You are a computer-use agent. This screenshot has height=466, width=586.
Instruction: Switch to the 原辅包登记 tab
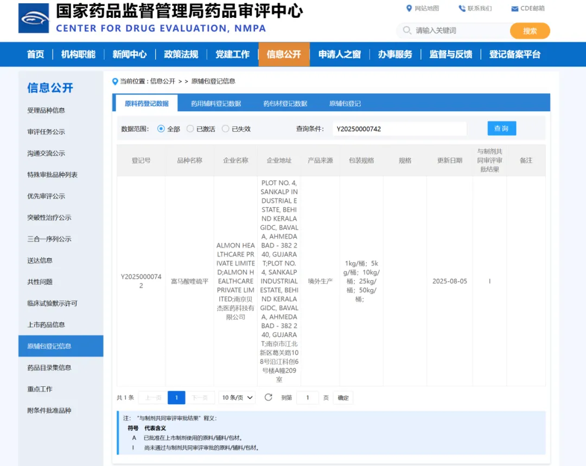click(x=345, y=104)
